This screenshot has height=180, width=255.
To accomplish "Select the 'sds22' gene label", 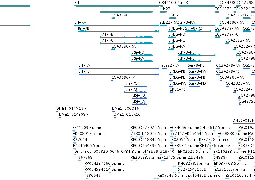I will [x=165, y=9].
